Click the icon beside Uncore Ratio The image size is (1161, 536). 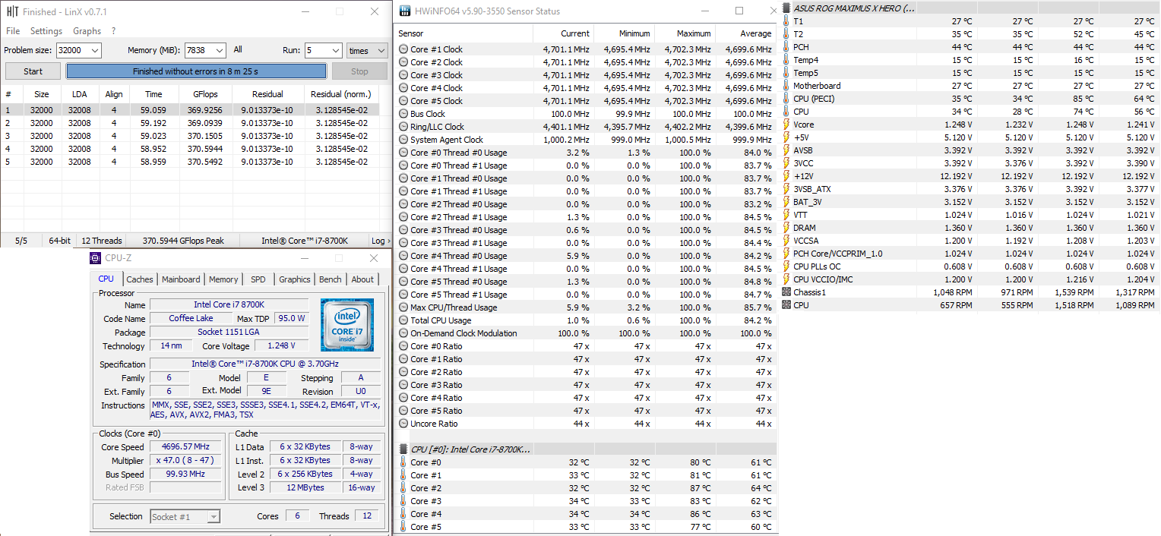click(403, 424)
